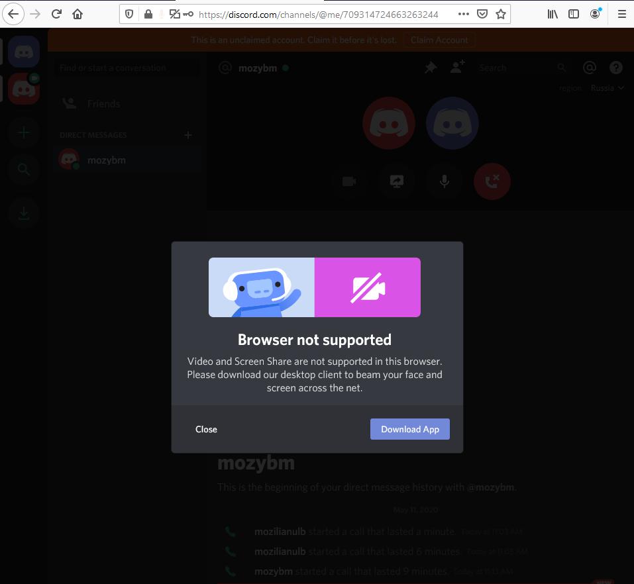Select the red Discord avatar server icon
The width and height of the screenshot is (634, 584).
24,89
